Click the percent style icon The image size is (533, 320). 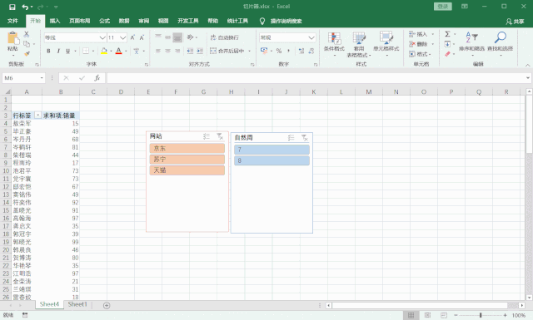point(279,51)
